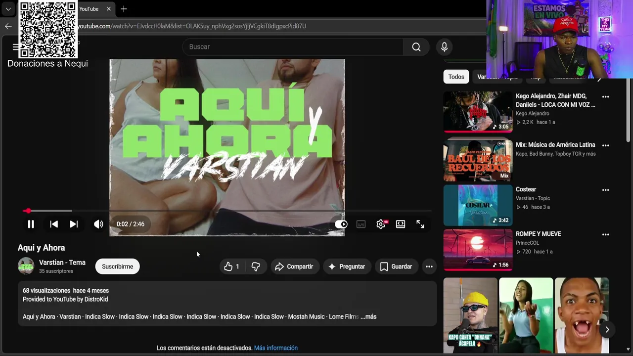Select the Todos filter chip
Viewport: 633px width, 356px height.
(456, 77)
